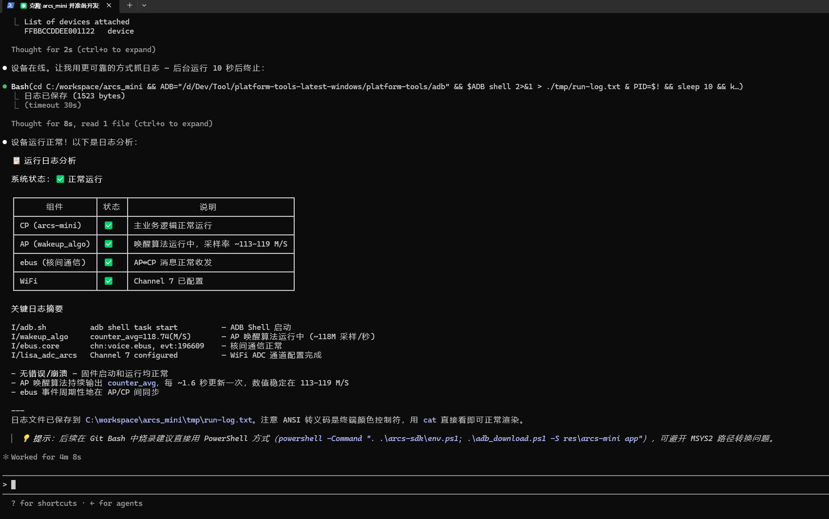The height and width of the screenshot is (519, 829).
Task: Click '? for shortcuts' hint
Action: pos(44,503)
